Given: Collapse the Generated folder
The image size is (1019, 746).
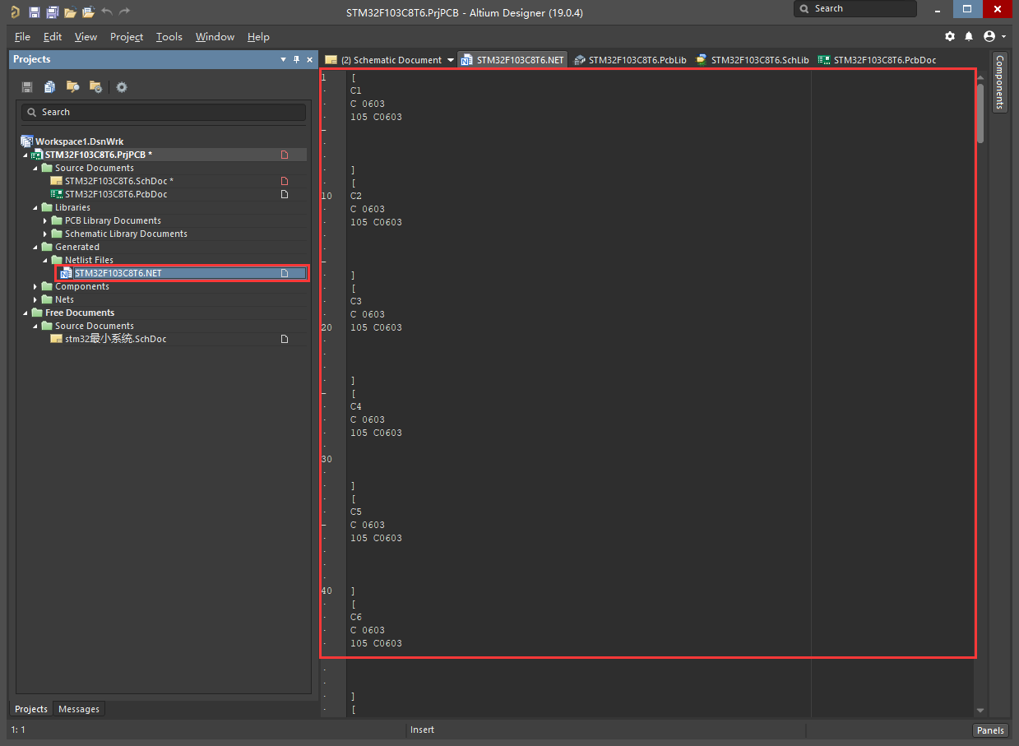Looking at the screenshot, I should [x=35, y=247].
